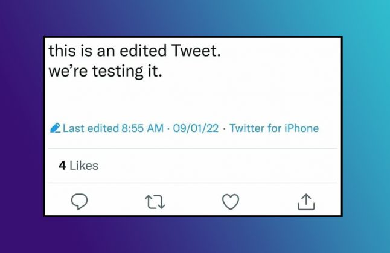Select the 09/01/22 date label
This screenshot has width=390, height=253.
(x=196, y=128)
